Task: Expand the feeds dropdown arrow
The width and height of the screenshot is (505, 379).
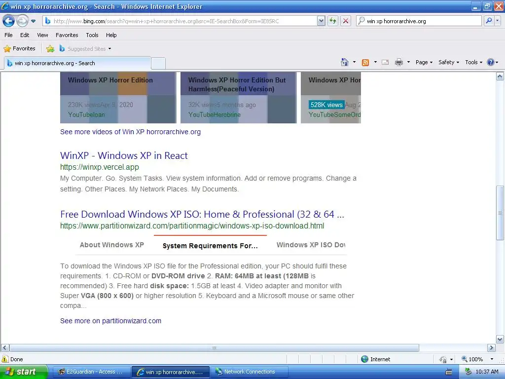Action: [x=375, y=62]
